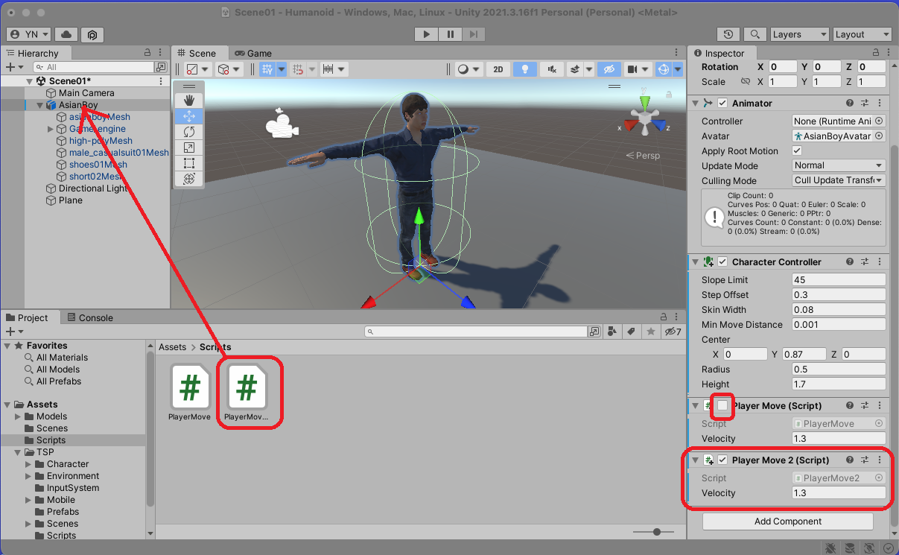Viewport: 899px width, 555px height.
Task: Open the Unity cloud services icon
Action: click(66, 34)
